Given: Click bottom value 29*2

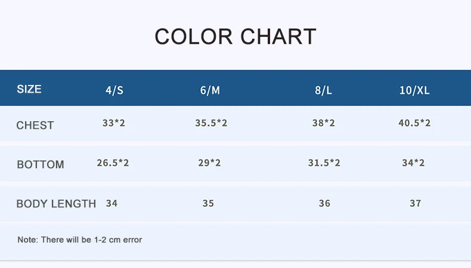Looking at the screenshot, I should click(x=209, y=162).
